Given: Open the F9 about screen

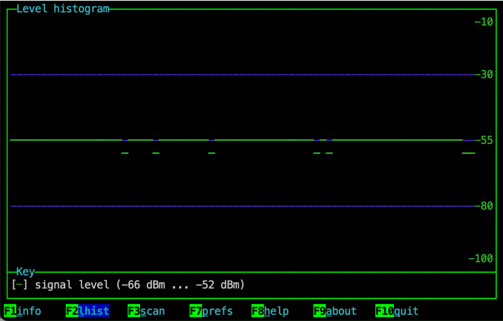Looking at the screenshot, I should click(335, 311).
